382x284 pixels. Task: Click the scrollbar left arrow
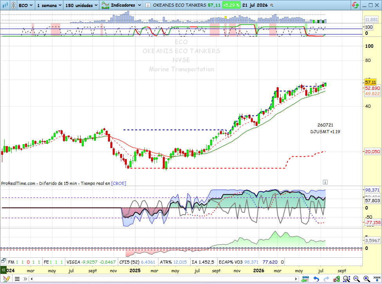tap(32, 279)
